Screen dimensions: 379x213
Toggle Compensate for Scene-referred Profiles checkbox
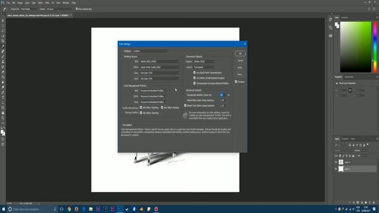coord(194,83)
